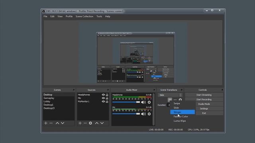Open source properties gear icon
Viewport: 255px width, 143px height.
90,123
